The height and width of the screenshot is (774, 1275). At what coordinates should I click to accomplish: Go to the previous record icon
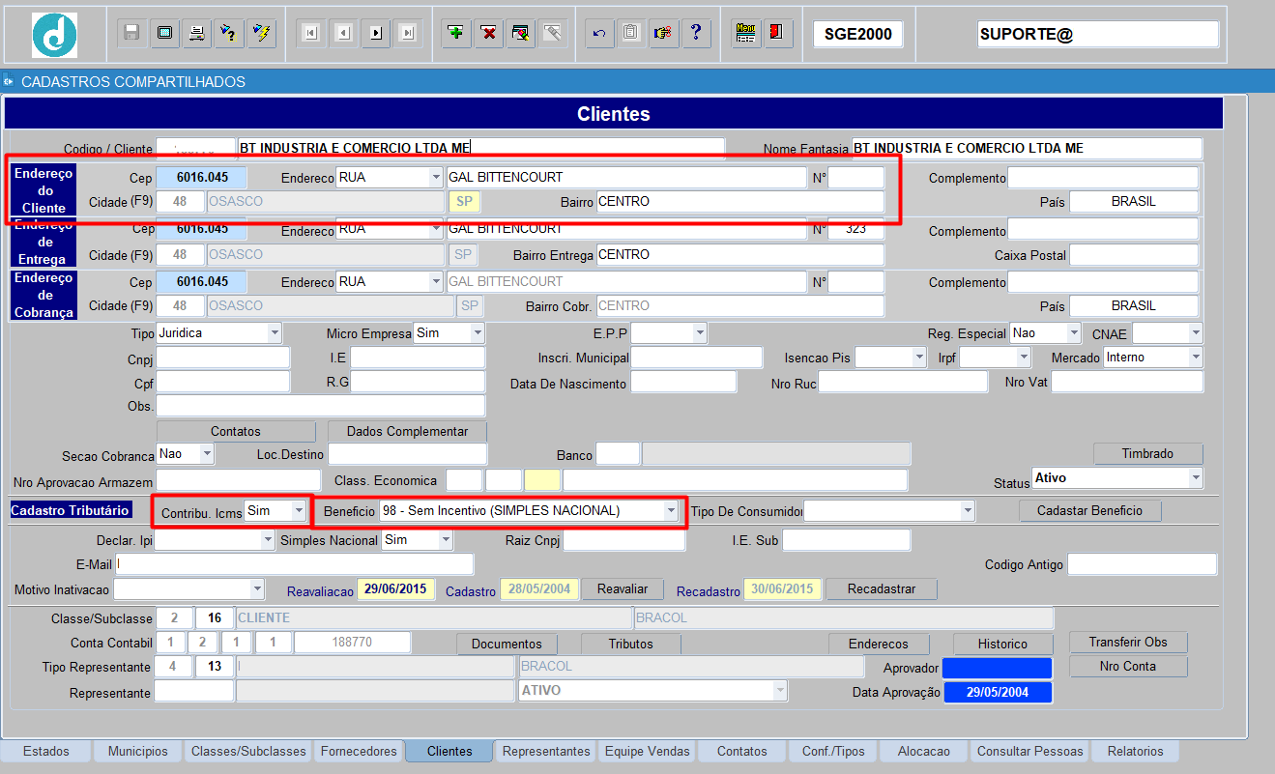pyautogui.click(x=343, y=33)
